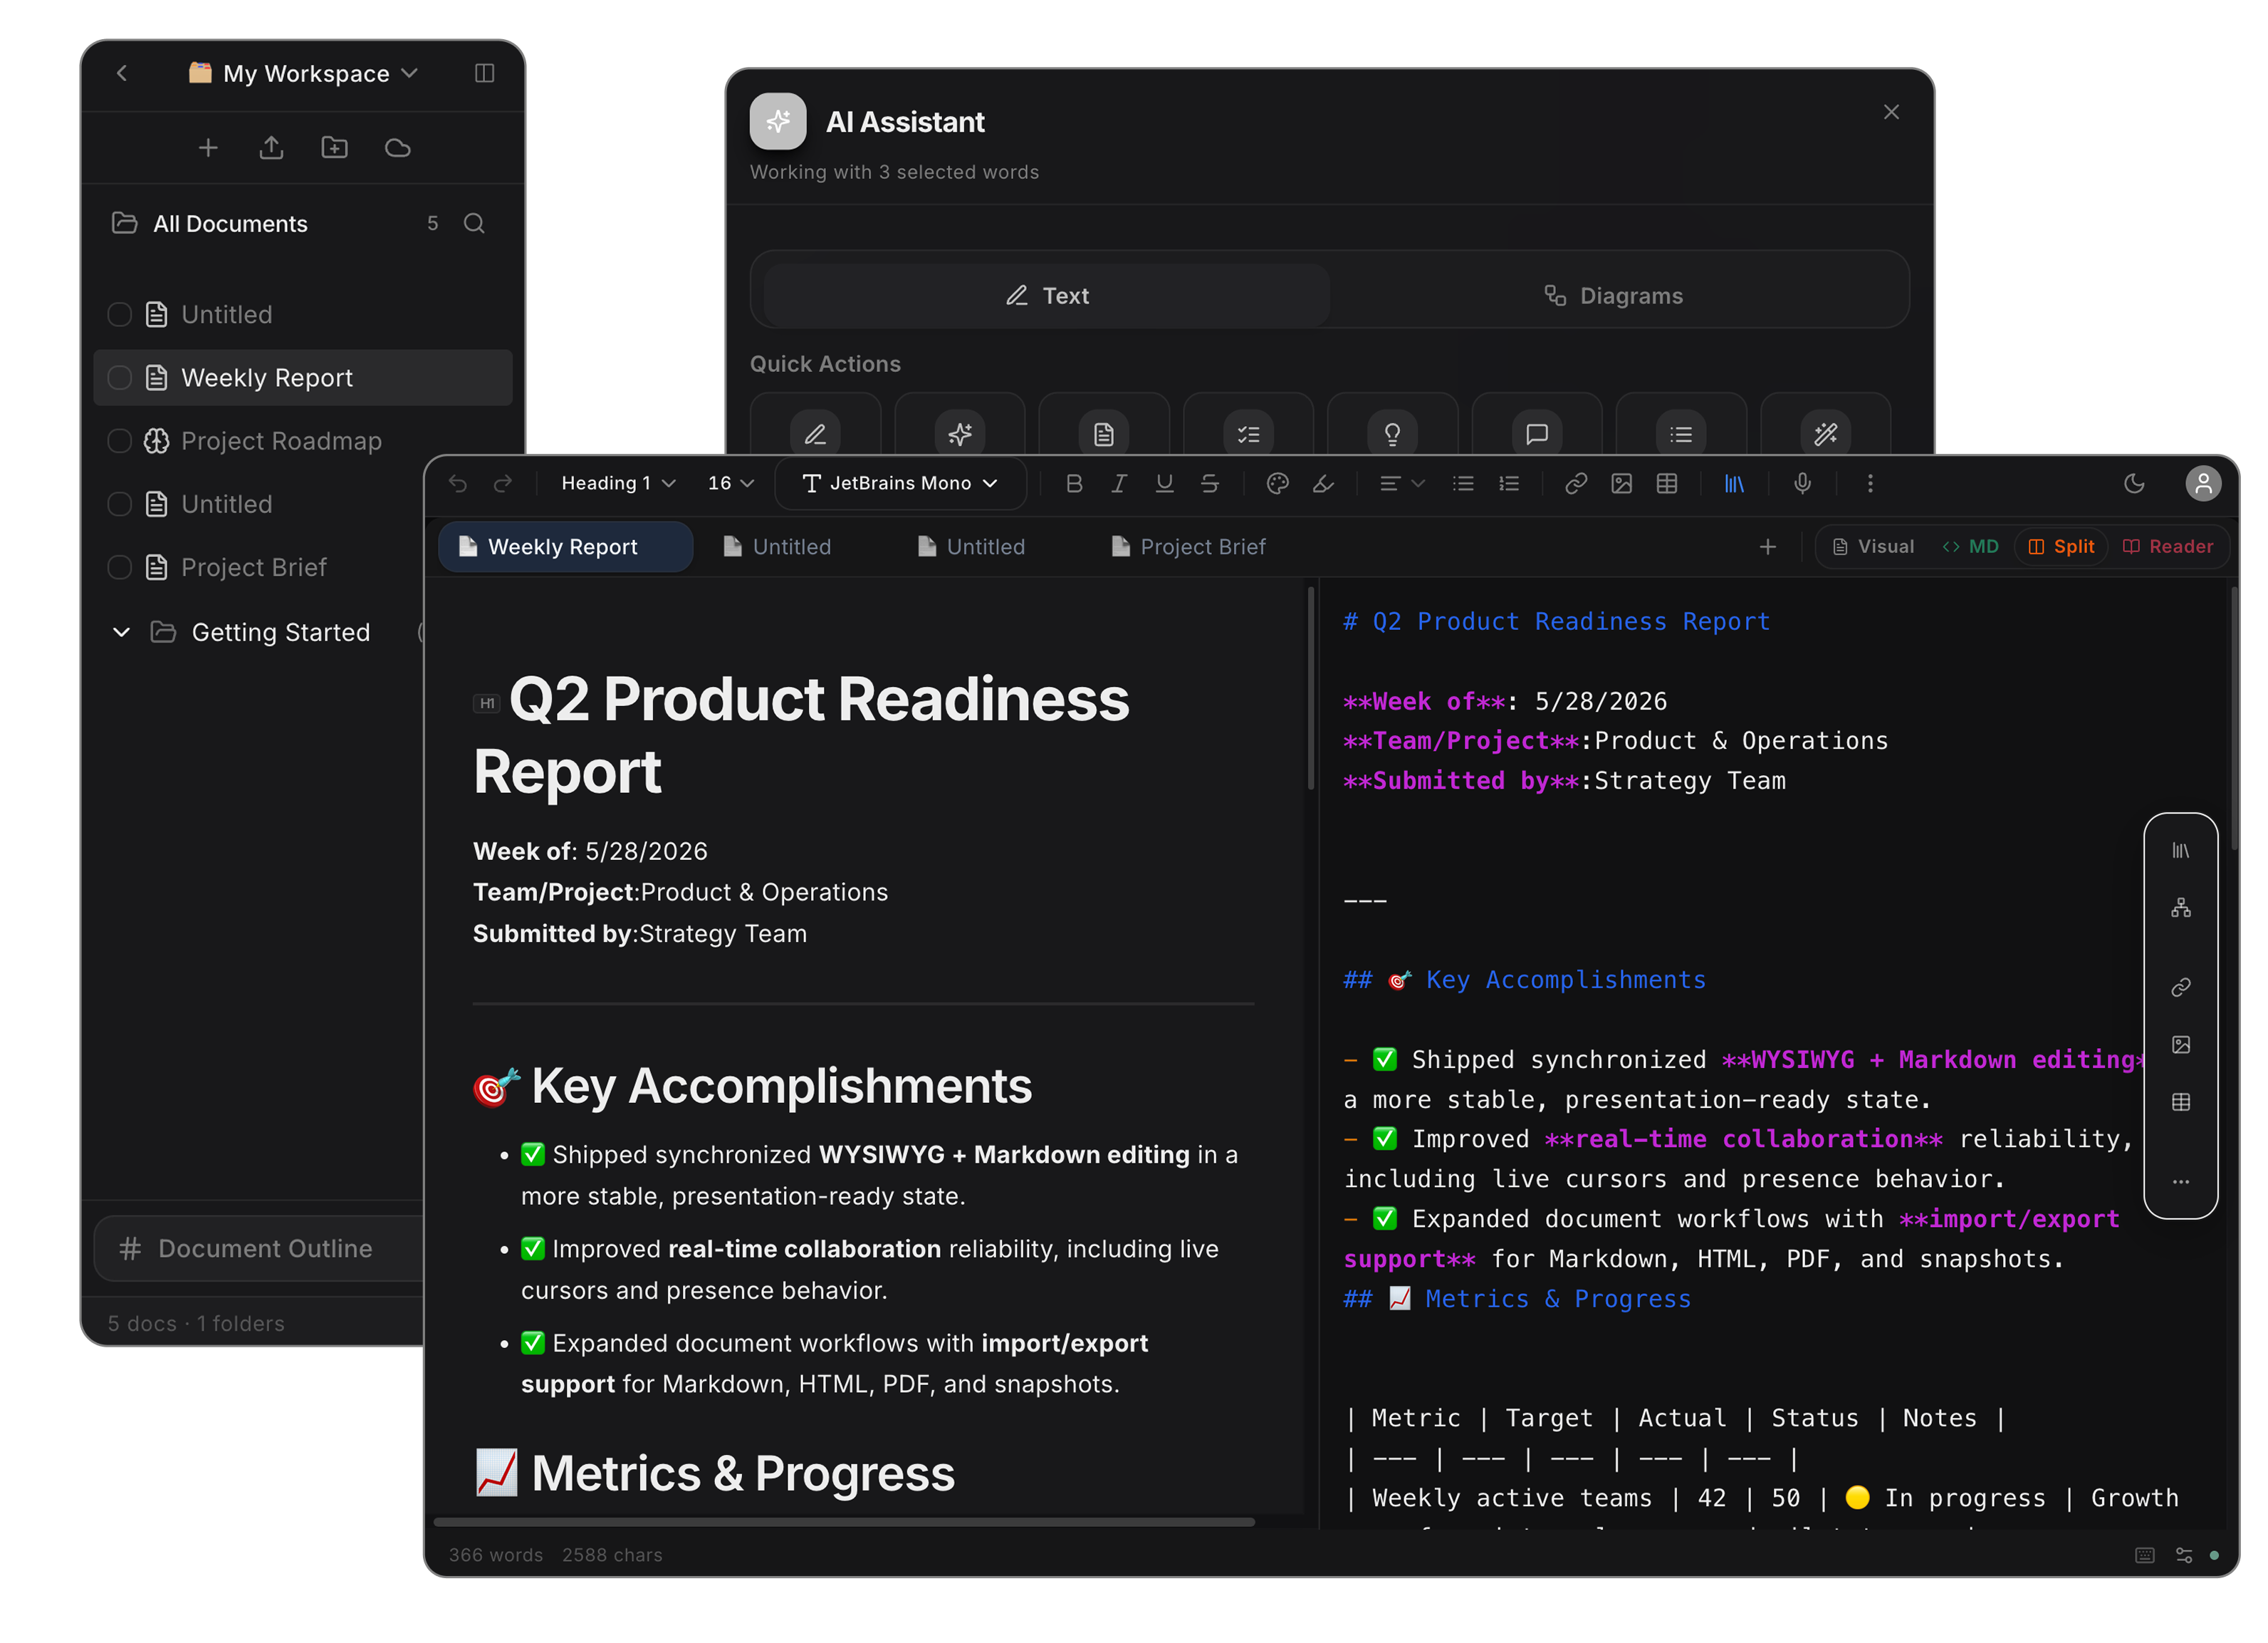Image resolution: width=2268 pixels, height=1643 pixels.
Task: Select checkbox beside first Untitled document
Action: (119, 314)
